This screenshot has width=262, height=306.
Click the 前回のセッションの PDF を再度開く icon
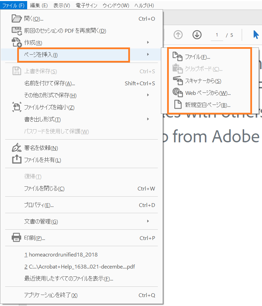(17, 30)
